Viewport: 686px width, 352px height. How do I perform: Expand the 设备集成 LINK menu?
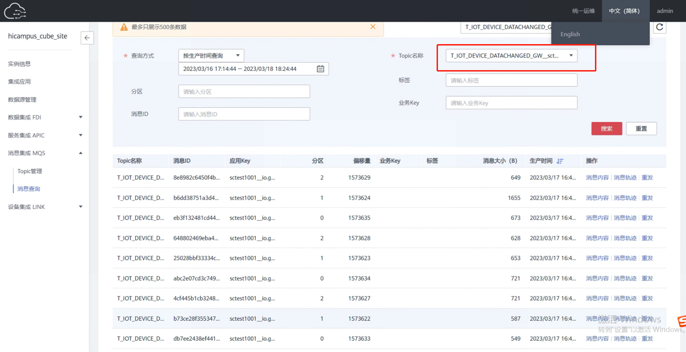[80, 207]
